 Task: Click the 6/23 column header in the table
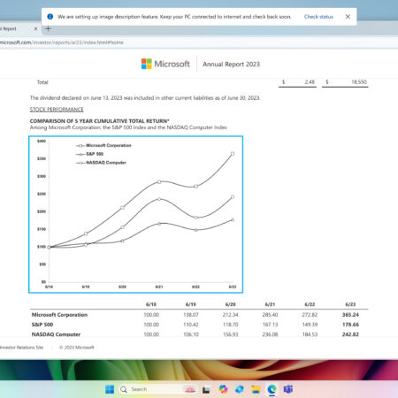[x=350, y=304]
